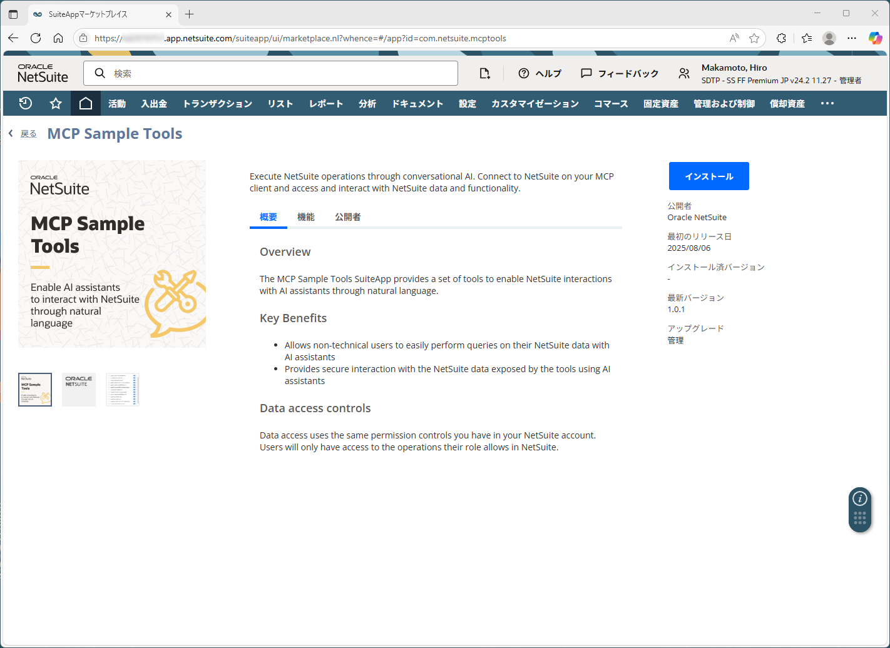Open the ドキュメント menu
The width and height of the screenshot is (890, 648).
point(417,103)
